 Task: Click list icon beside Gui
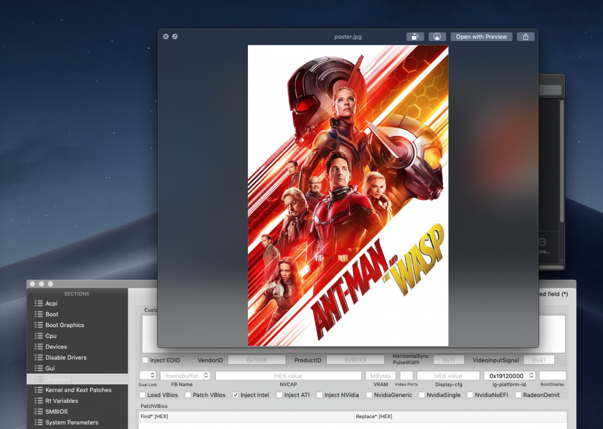39,368
